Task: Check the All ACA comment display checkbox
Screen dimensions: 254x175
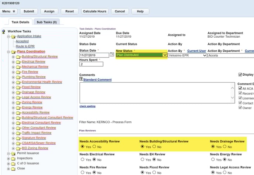Action: [240, 89]
